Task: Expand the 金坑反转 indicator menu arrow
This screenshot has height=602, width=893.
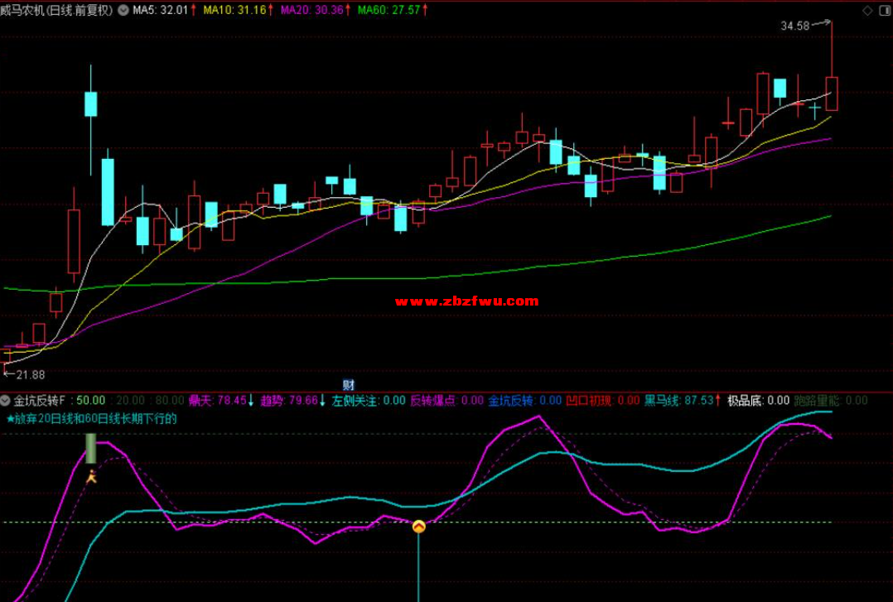Action: coord(7,401)
